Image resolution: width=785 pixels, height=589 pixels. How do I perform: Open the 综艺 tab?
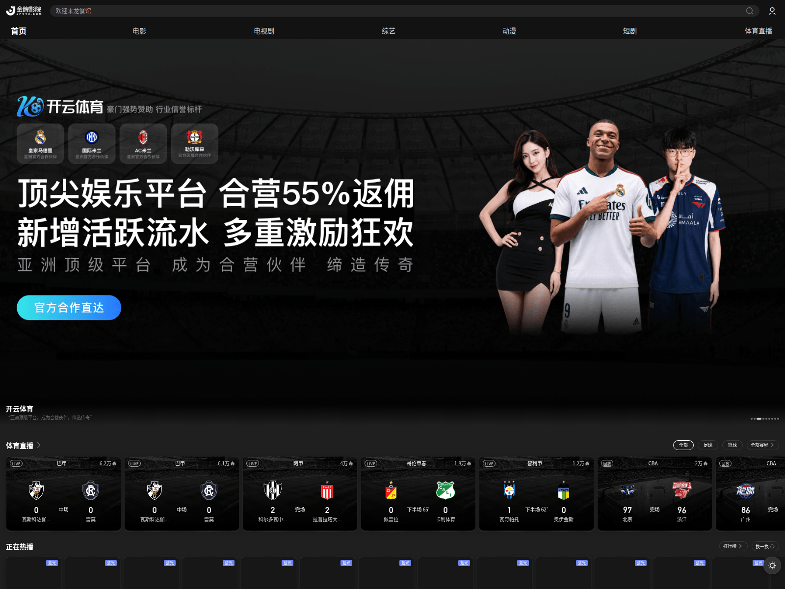click(x=389, y=31)
